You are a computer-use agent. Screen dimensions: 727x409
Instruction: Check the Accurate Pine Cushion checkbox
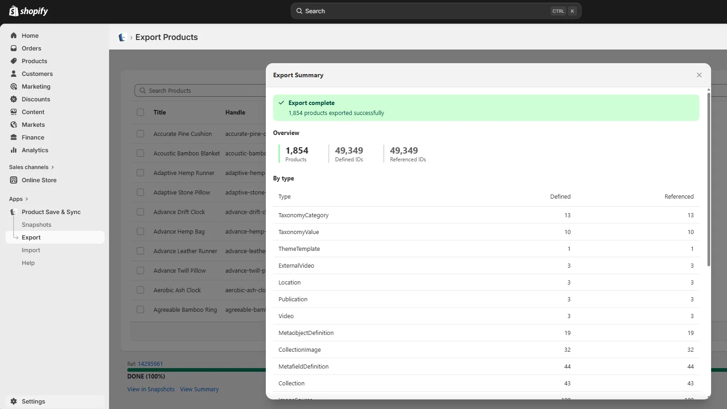click(x=140, y=134)
